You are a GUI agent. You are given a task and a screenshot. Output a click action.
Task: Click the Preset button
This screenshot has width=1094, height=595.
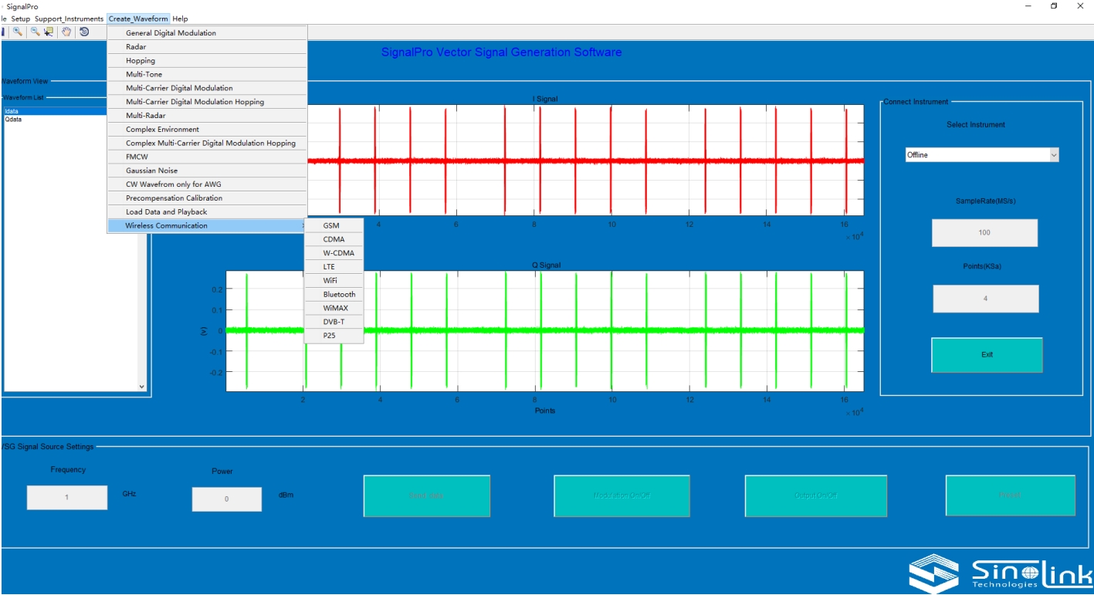tap(1010, 495)
